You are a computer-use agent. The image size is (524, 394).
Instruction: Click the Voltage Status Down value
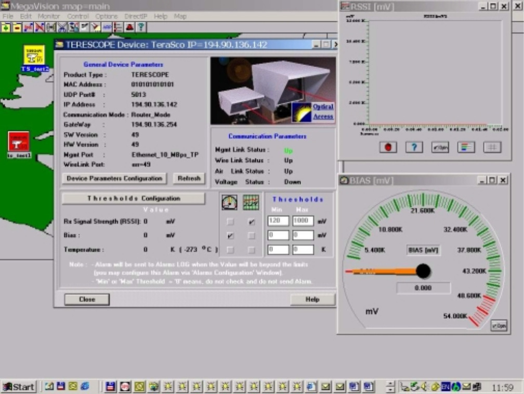coord(292,182)
